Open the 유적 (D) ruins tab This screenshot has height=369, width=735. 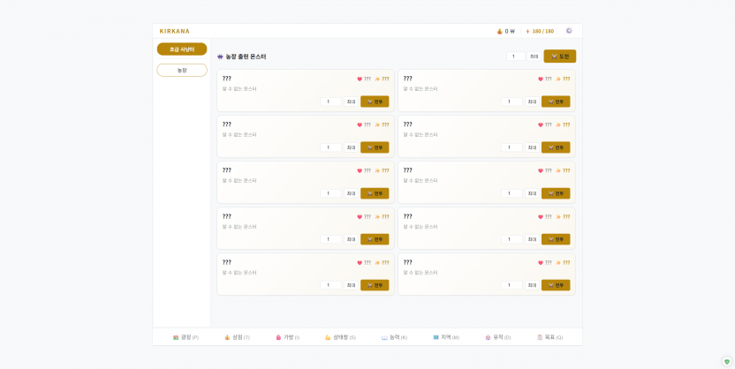coord(498,337)
